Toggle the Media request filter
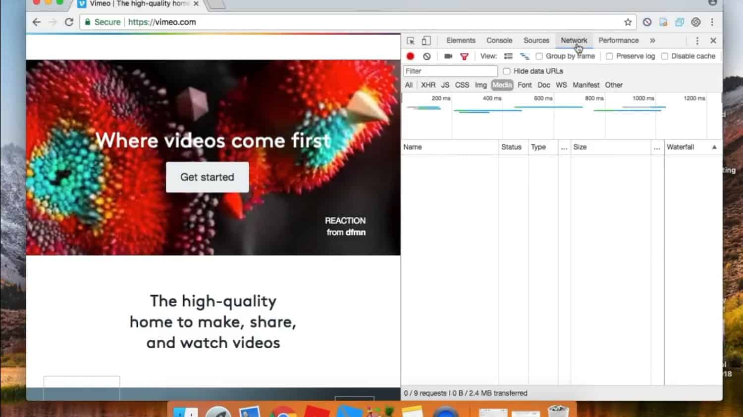Screen dimensions: 743x417 502,85
